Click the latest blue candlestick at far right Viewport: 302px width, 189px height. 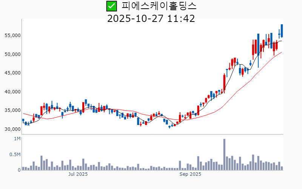point(282,31)
